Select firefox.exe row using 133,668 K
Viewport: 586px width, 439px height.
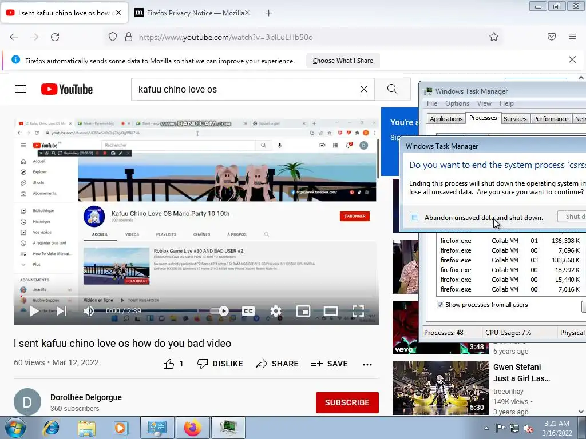[510, 260]
